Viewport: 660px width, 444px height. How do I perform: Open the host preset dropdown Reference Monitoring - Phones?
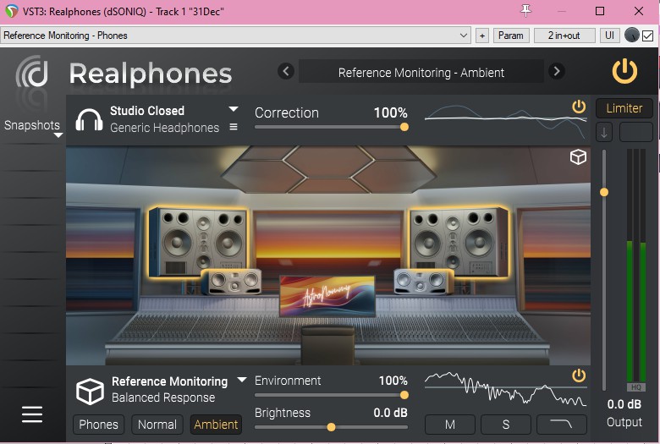[x=236, y=36]
